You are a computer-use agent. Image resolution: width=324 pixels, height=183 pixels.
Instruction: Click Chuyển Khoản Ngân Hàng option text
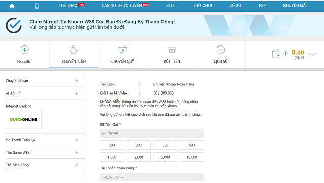point(174,84)
